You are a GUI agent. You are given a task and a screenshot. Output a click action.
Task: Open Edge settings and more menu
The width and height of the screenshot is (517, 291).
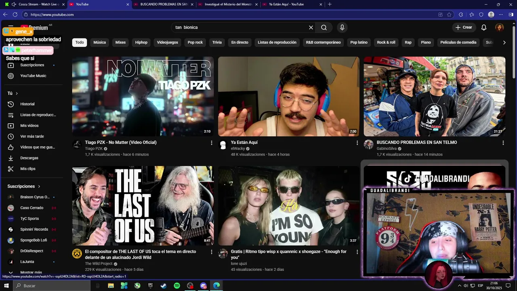click(501, 15)
